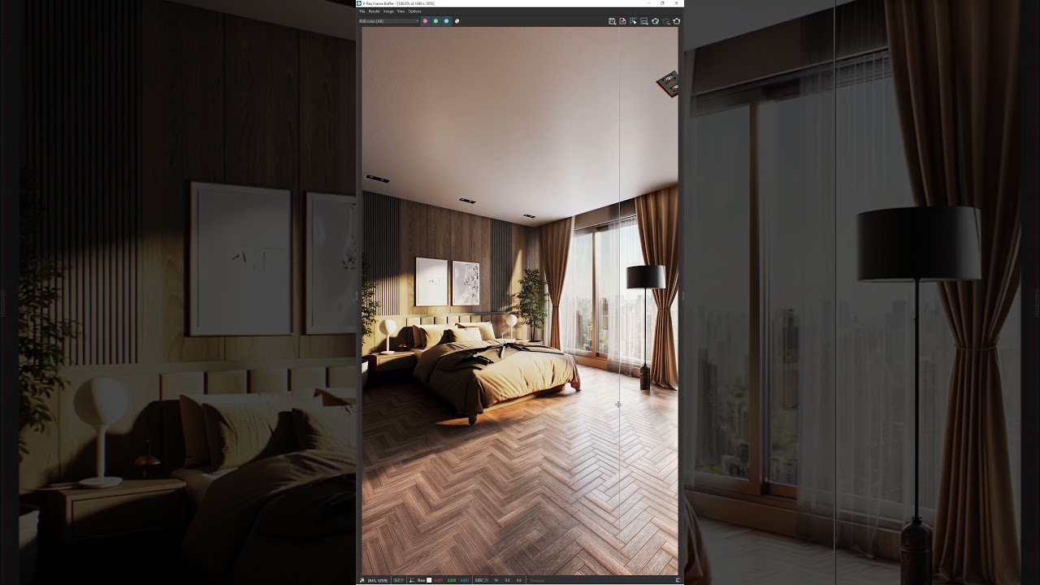Open the Render menu
Image resolution: width=1040 pixels, height=585 pixels.
click(374, 11)
